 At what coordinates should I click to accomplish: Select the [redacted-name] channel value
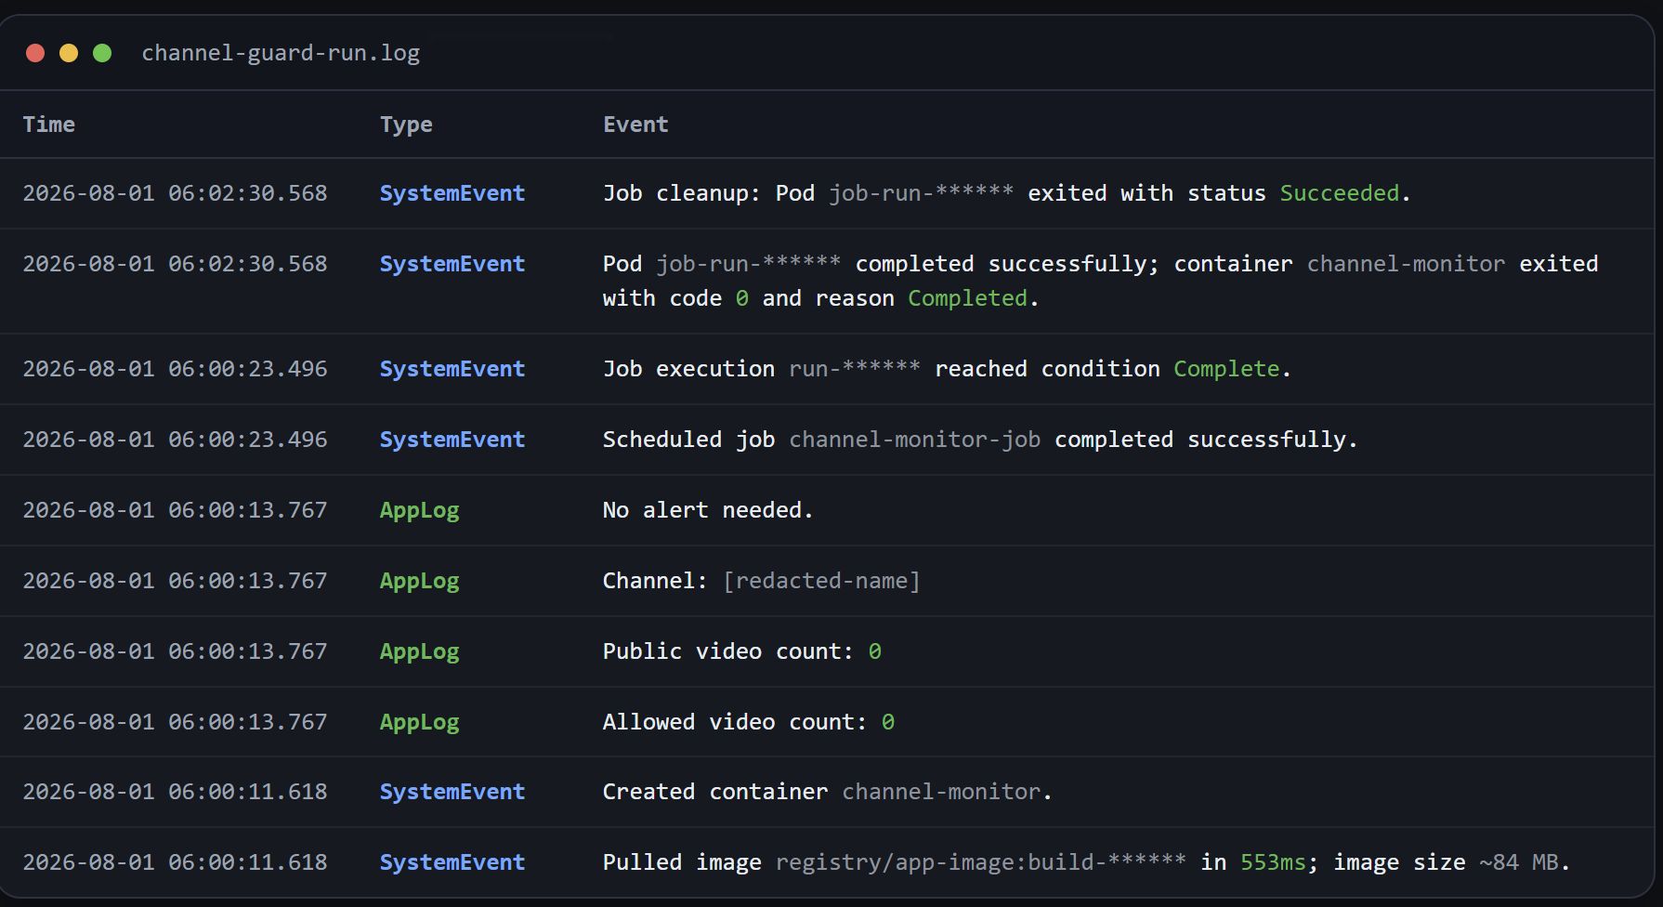coord(822,581)
